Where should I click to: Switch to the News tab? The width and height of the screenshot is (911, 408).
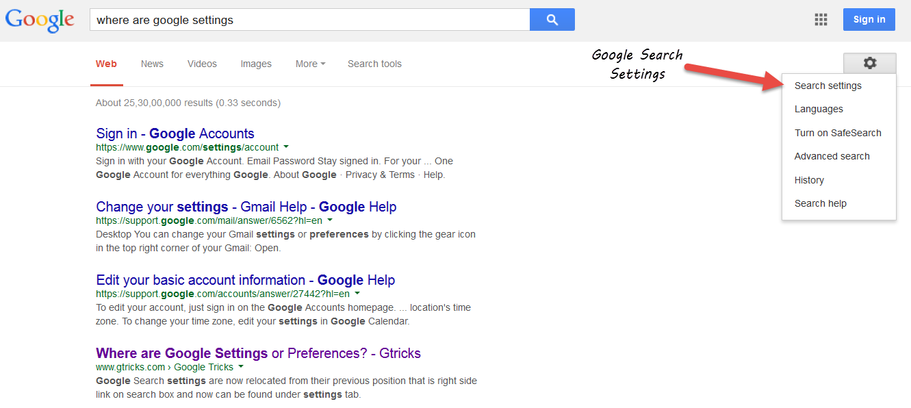click(x=152, y=64)
